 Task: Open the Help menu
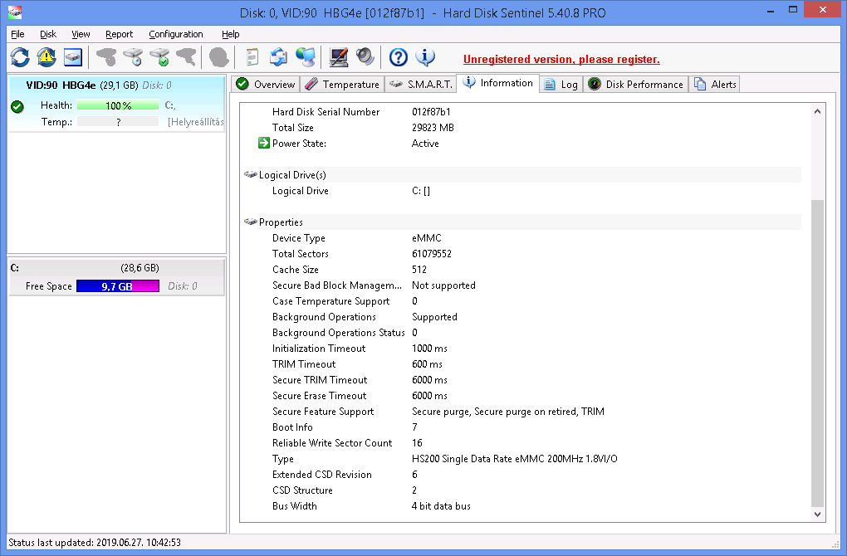tap(231, 34)
